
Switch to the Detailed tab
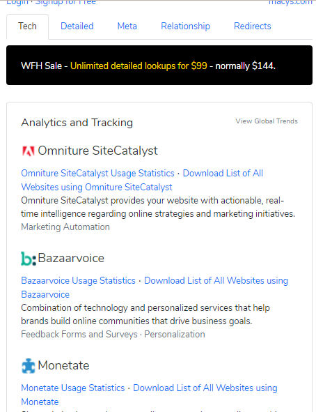click(x=77, y=26)
